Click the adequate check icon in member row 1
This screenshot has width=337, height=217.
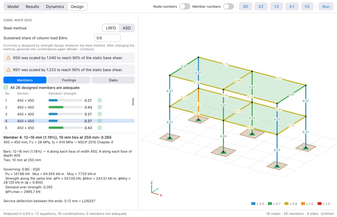[x=100, y=100]
